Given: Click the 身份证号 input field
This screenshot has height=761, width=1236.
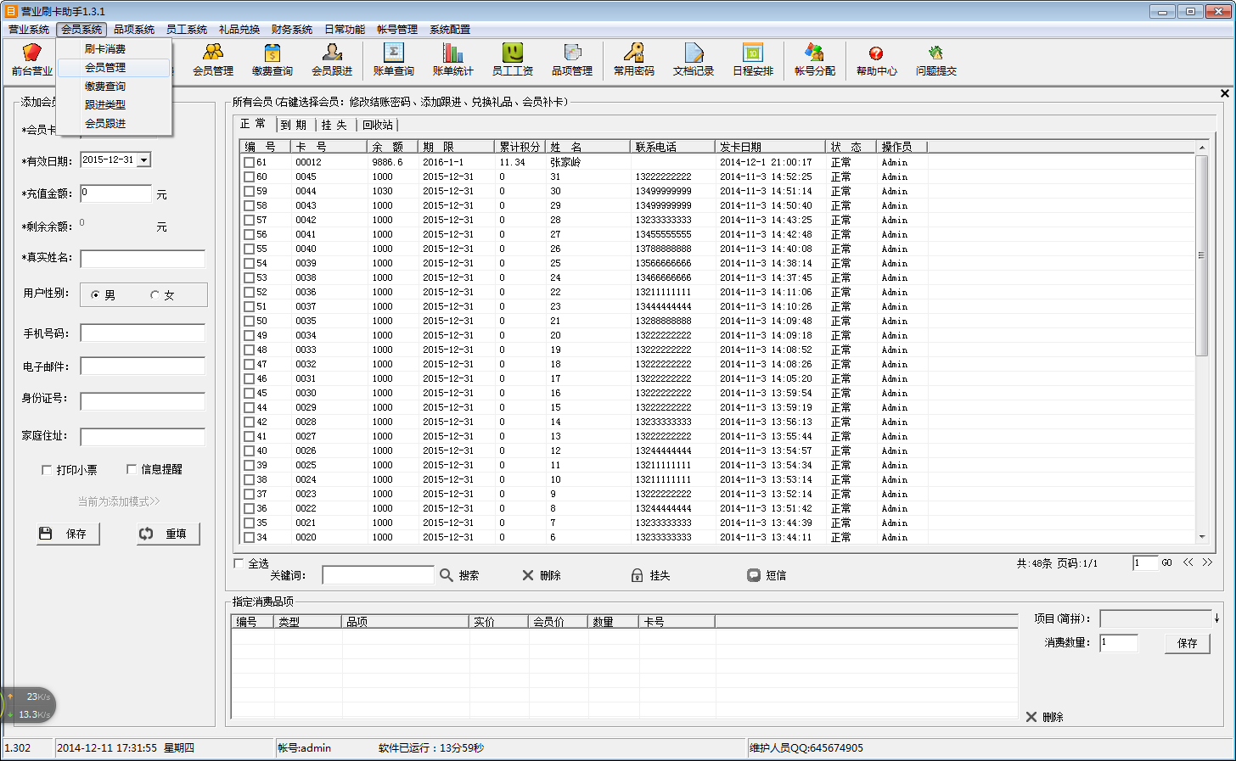Looking at the screenshot, I should point(143,401).
